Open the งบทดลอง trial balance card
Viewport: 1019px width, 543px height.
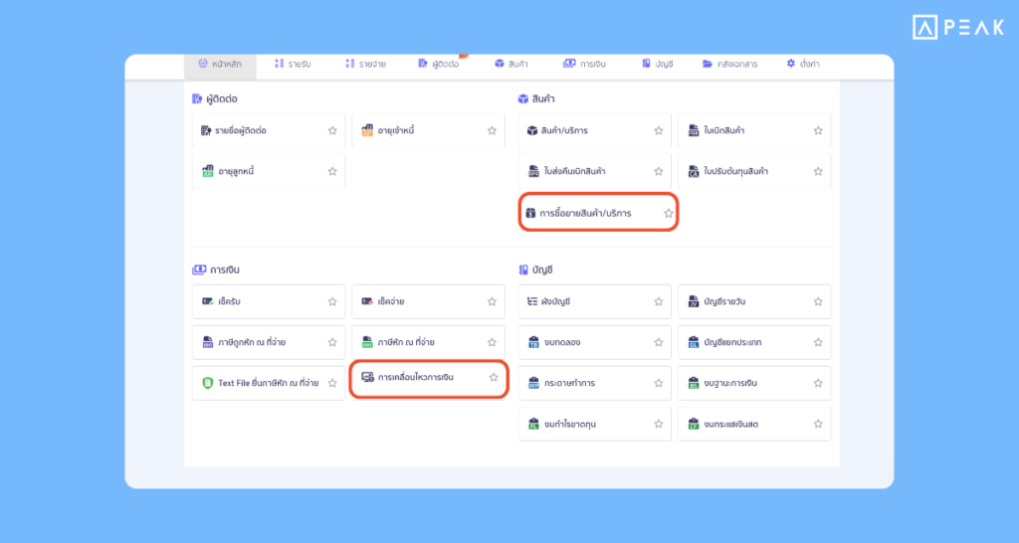tap(595, 342)
